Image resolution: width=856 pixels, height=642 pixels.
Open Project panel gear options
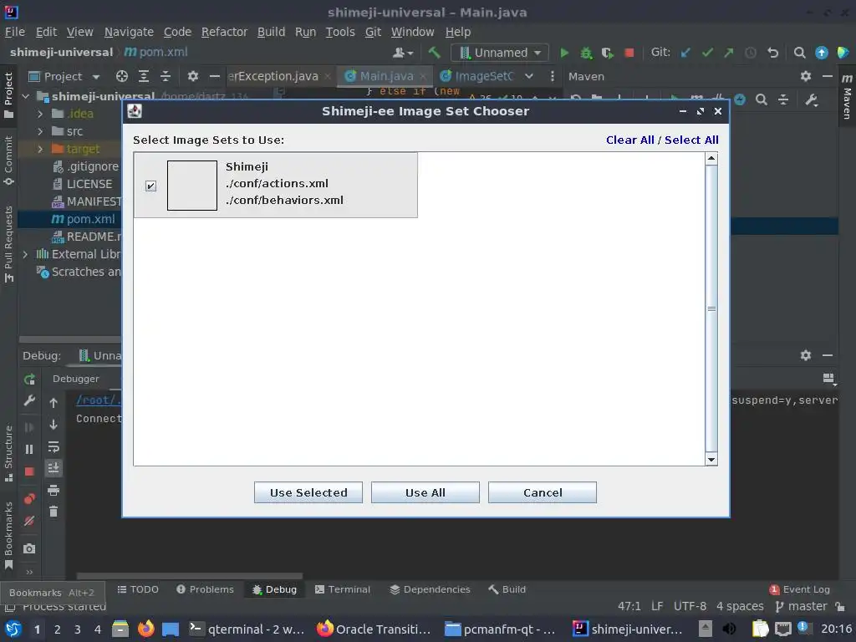pos(193,76)
